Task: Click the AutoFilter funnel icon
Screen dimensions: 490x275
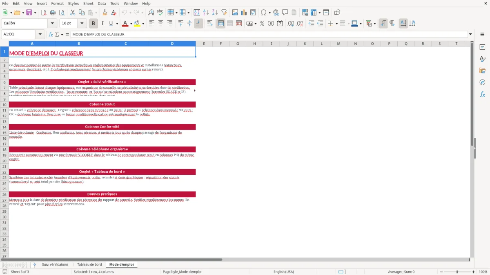Action: (224, 13)
